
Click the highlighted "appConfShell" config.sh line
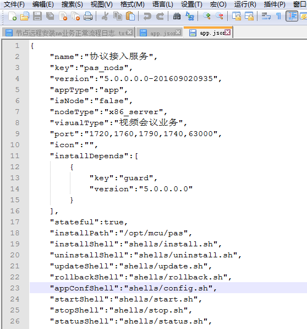pyautogui.click(x=133, y=288)
